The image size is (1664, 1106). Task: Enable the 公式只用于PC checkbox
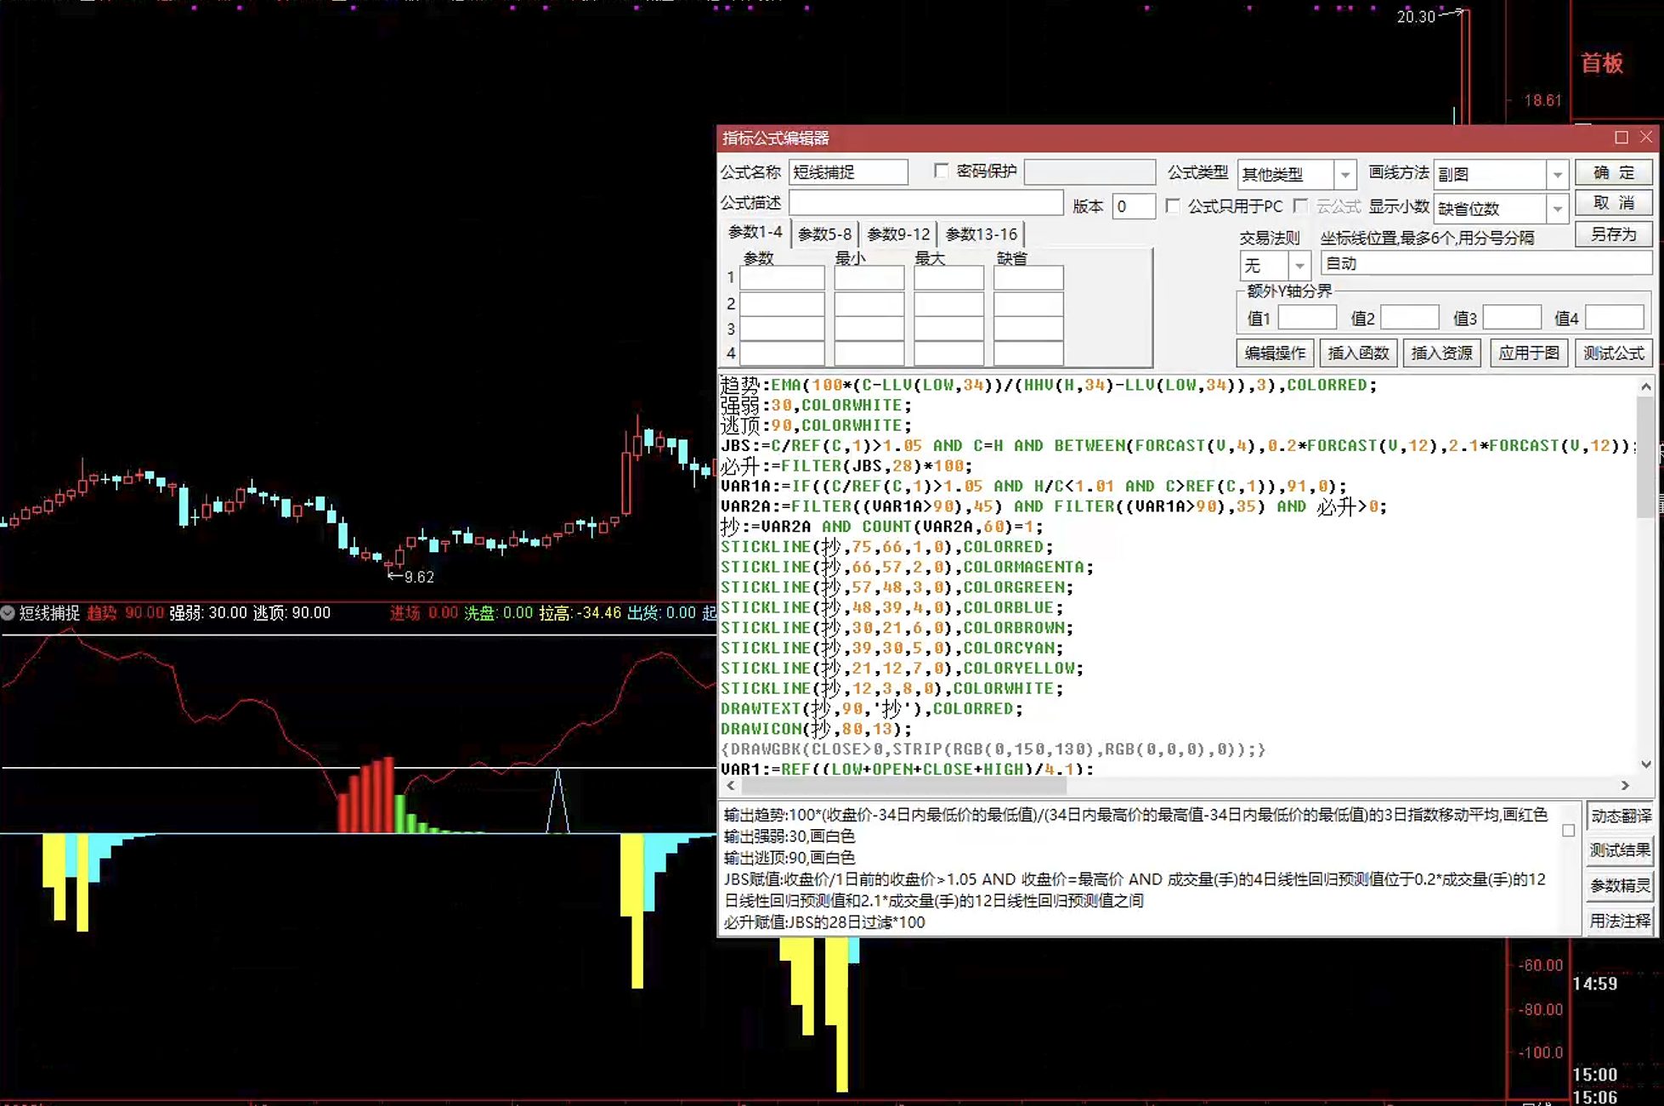point(1173,206)
